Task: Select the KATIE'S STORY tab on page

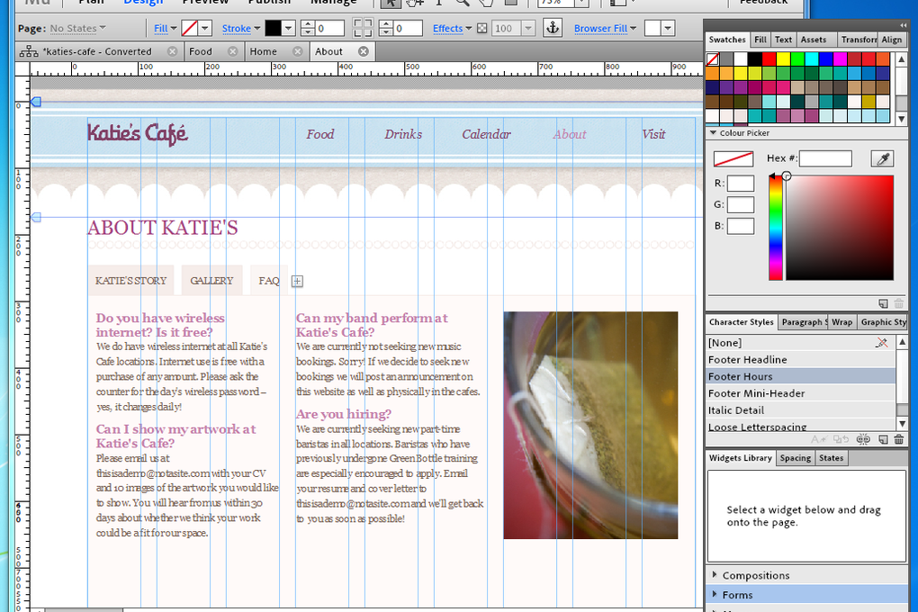Action: pyautogui.click(x=131, y=281)
